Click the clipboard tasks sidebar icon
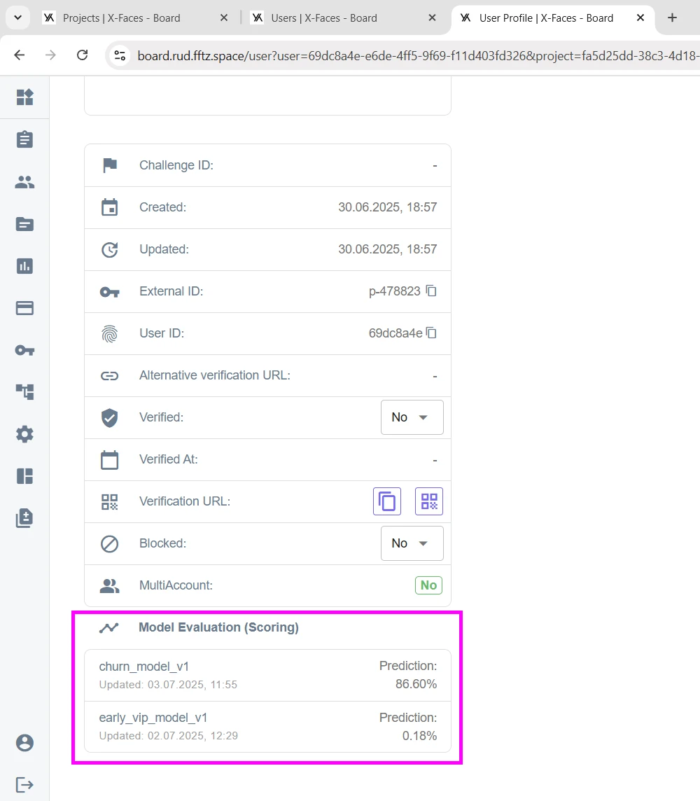This screenshot has height=801, width=700. (x=24, y=139)
